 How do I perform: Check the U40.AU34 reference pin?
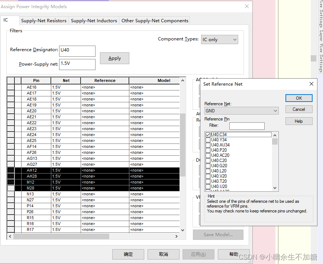208,145
